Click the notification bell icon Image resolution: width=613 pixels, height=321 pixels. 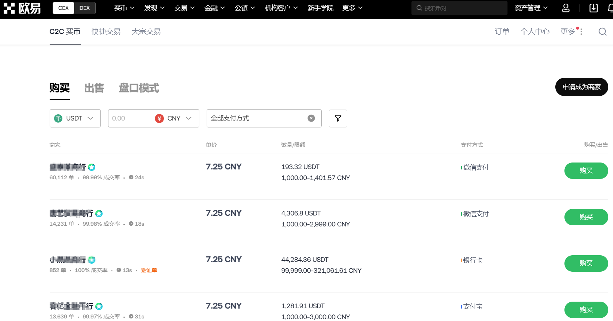pos(610,8)
